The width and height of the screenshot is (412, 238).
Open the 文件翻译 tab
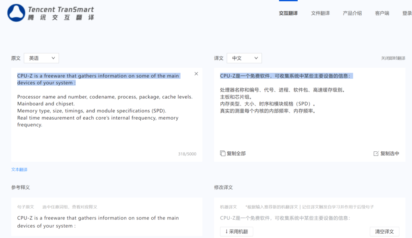(320, 13)
